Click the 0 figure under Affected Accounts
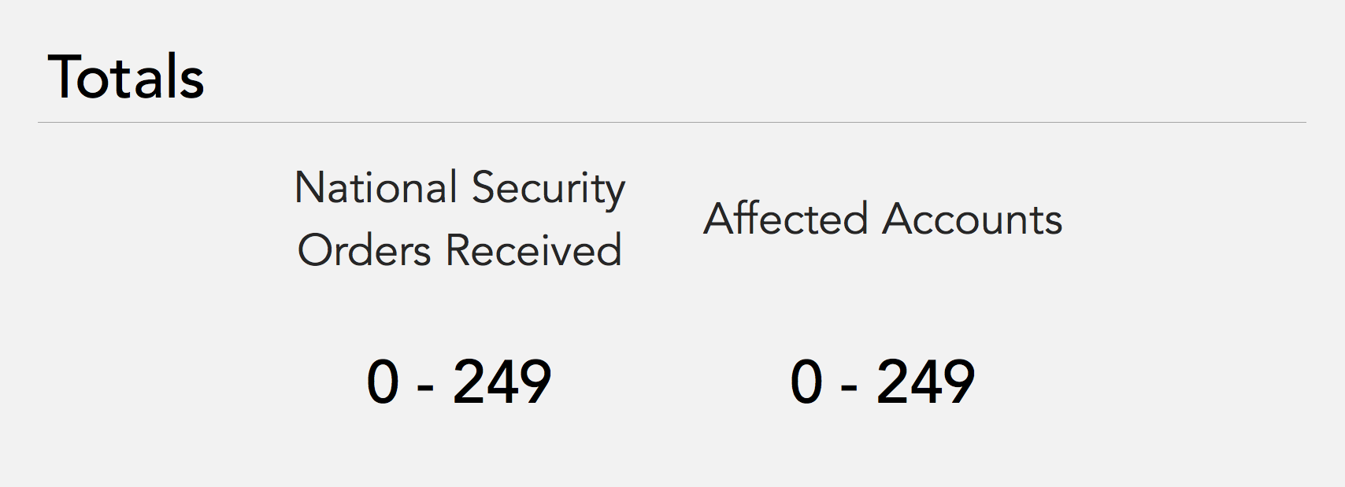 point(806,382)
